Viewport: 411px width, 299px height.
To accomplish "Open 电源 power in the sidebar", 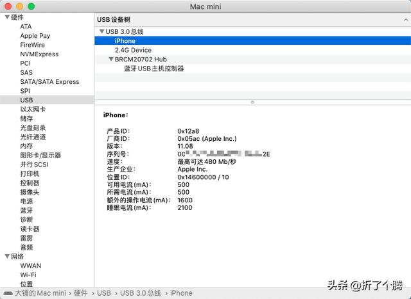I will point(26,201).
